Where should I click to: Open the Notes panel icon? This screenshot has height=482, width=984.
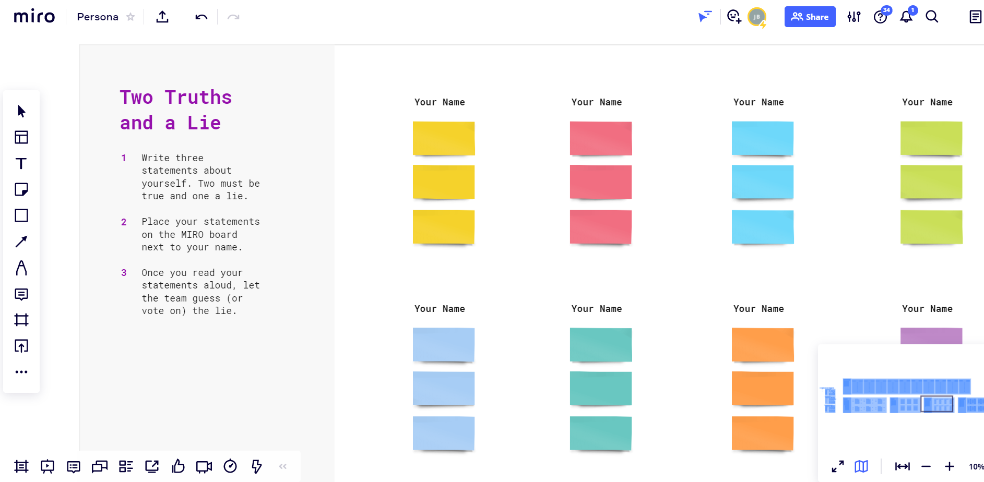(x=975, y=17)
